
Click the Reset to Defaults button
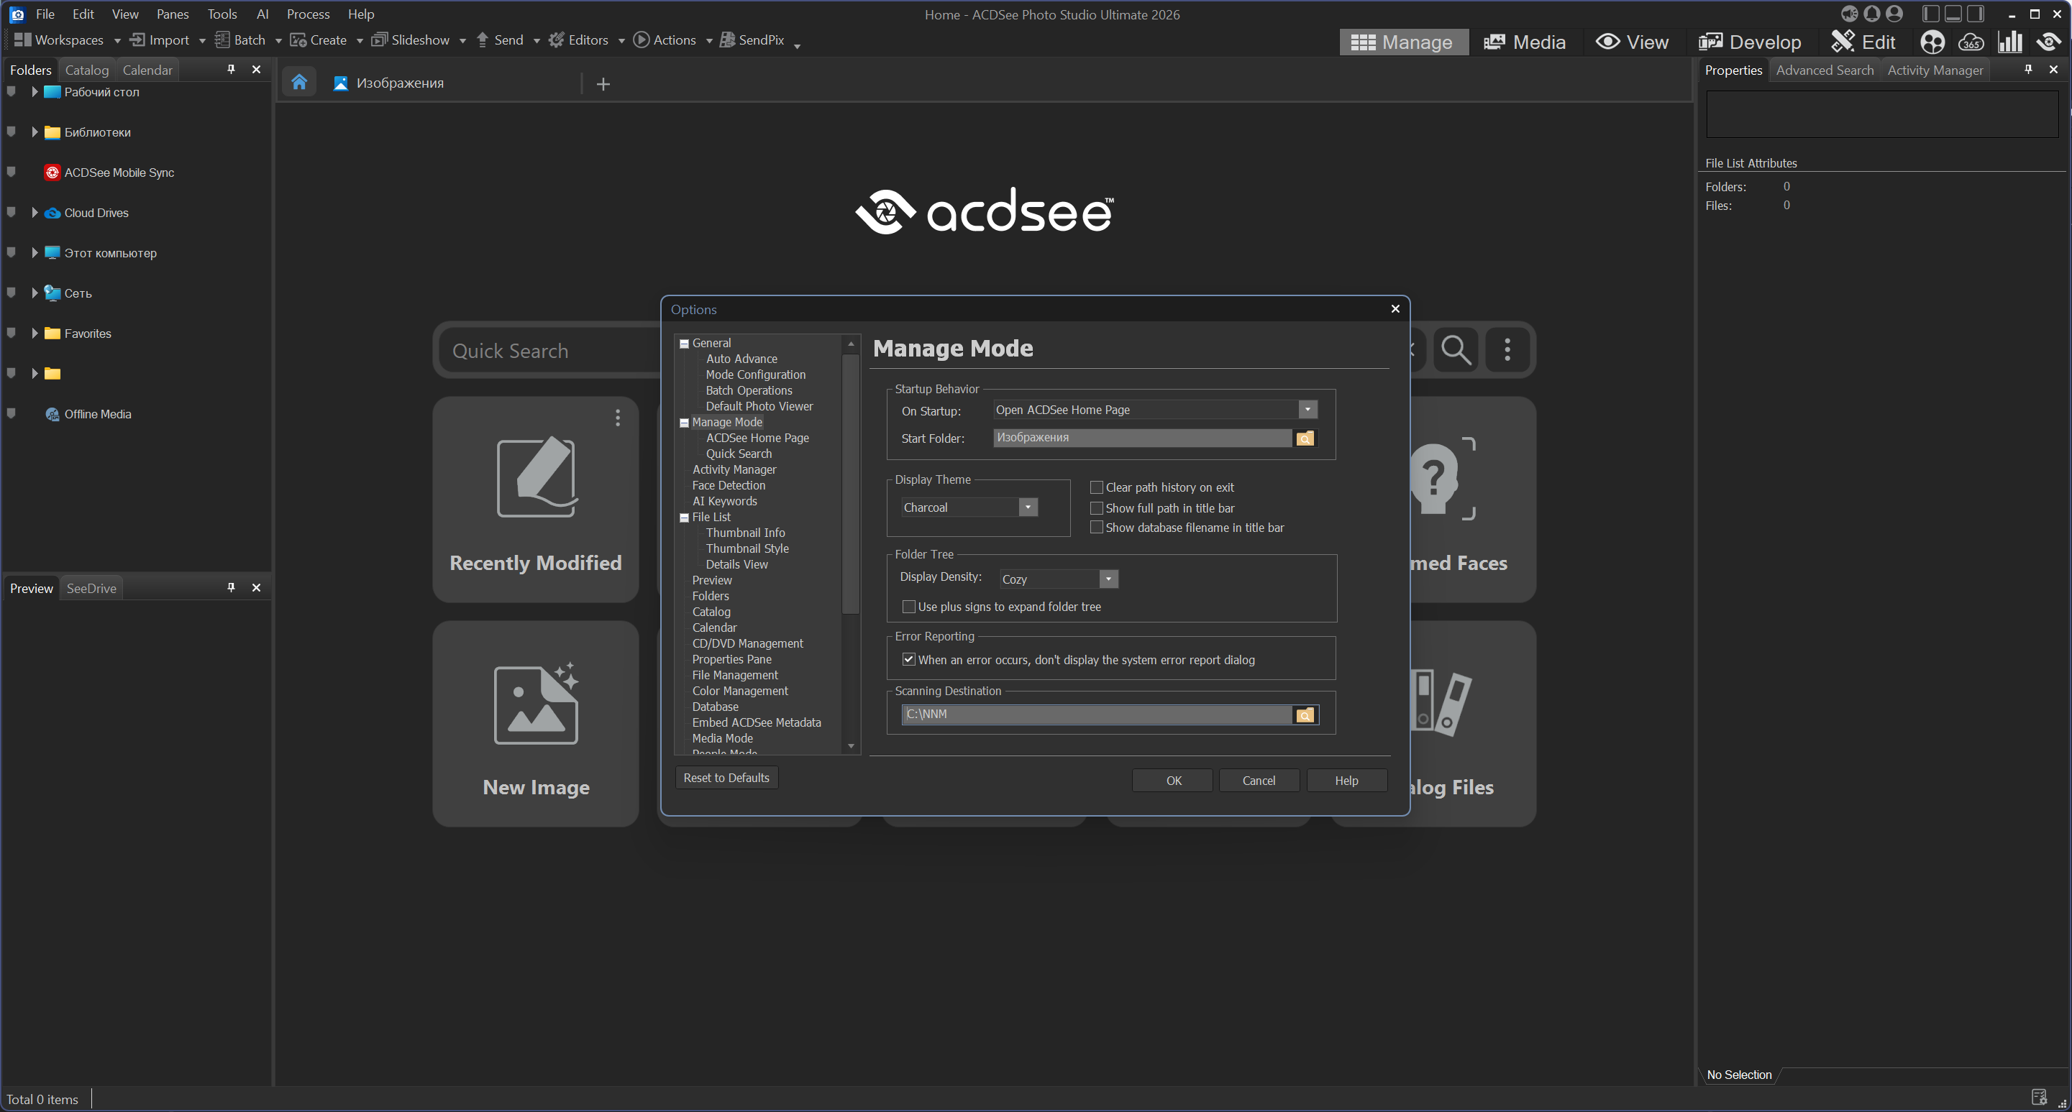(x=726, y=778)
